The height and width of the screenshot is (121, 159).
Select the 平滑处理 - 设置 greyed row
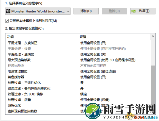click(x=78, y=49)
